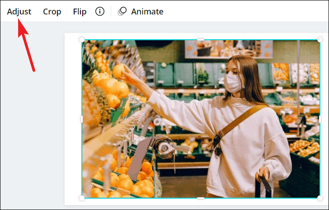
Task: Click the top edge middle handle
Action: (x=201, y=39)
